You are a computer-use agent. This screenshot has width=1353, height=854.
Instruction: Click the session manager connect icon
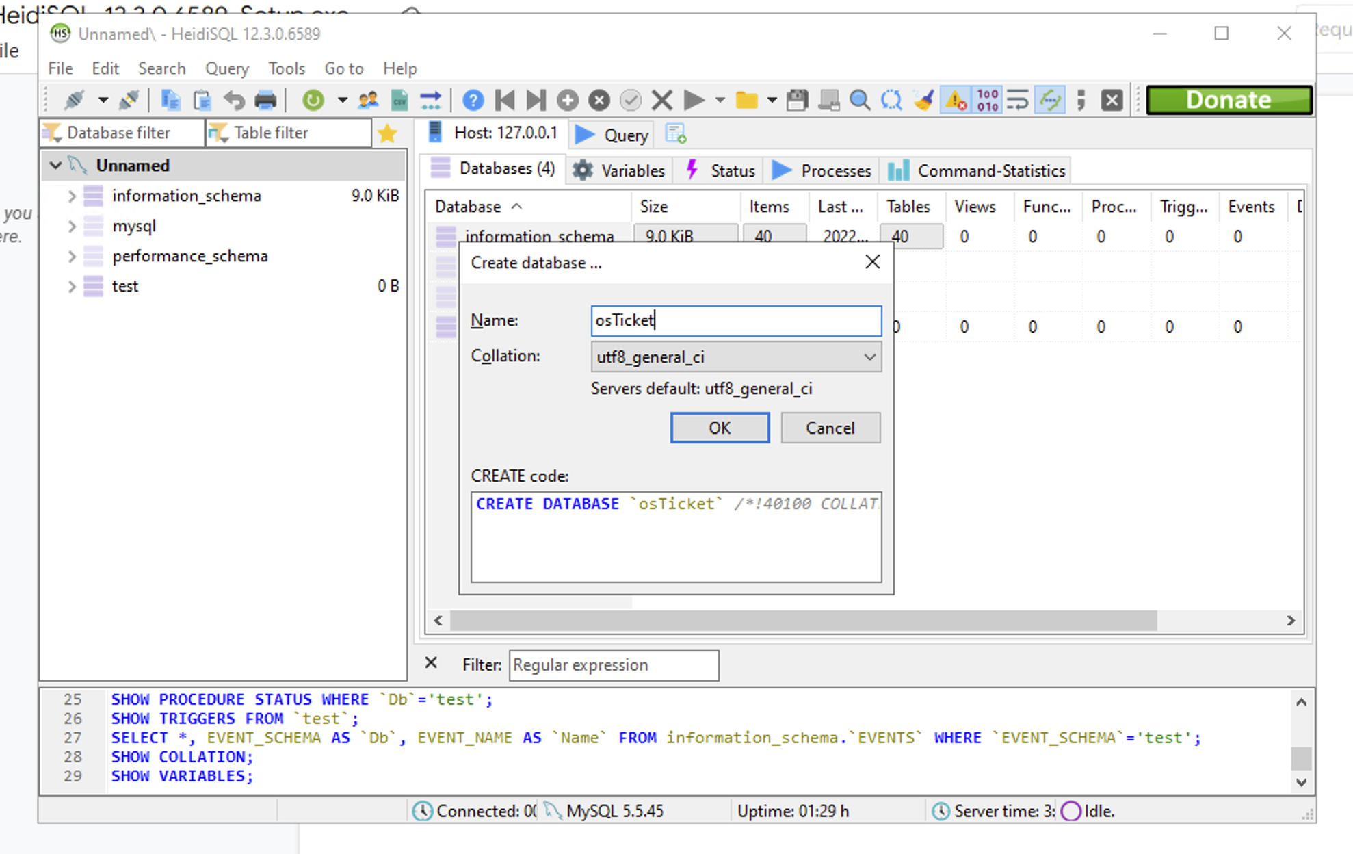74,100
